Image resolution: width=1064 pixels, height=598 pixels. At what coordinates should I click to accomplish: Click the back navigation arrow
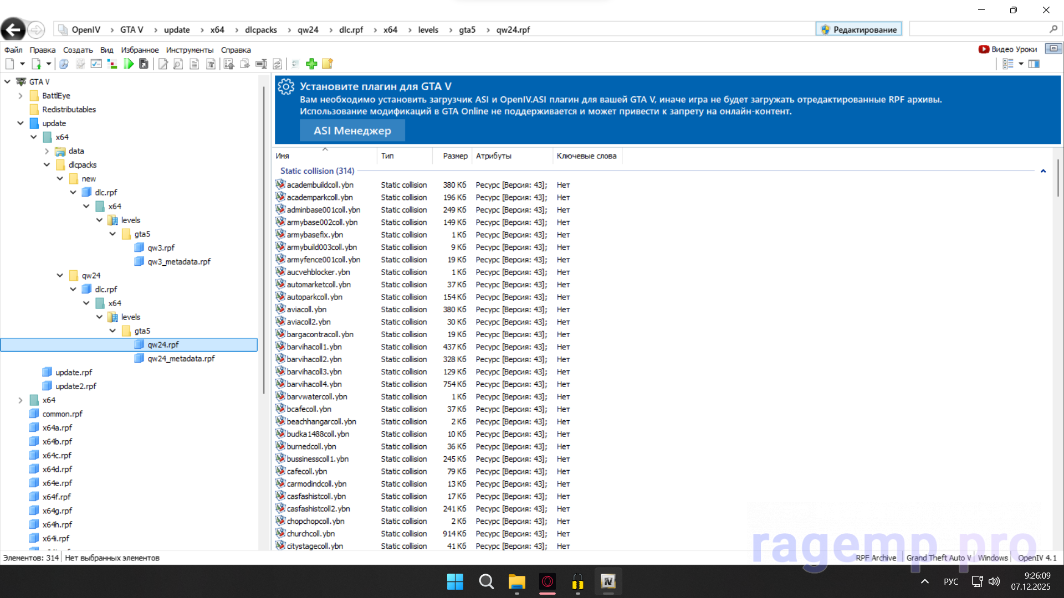(x=13, y=29)
